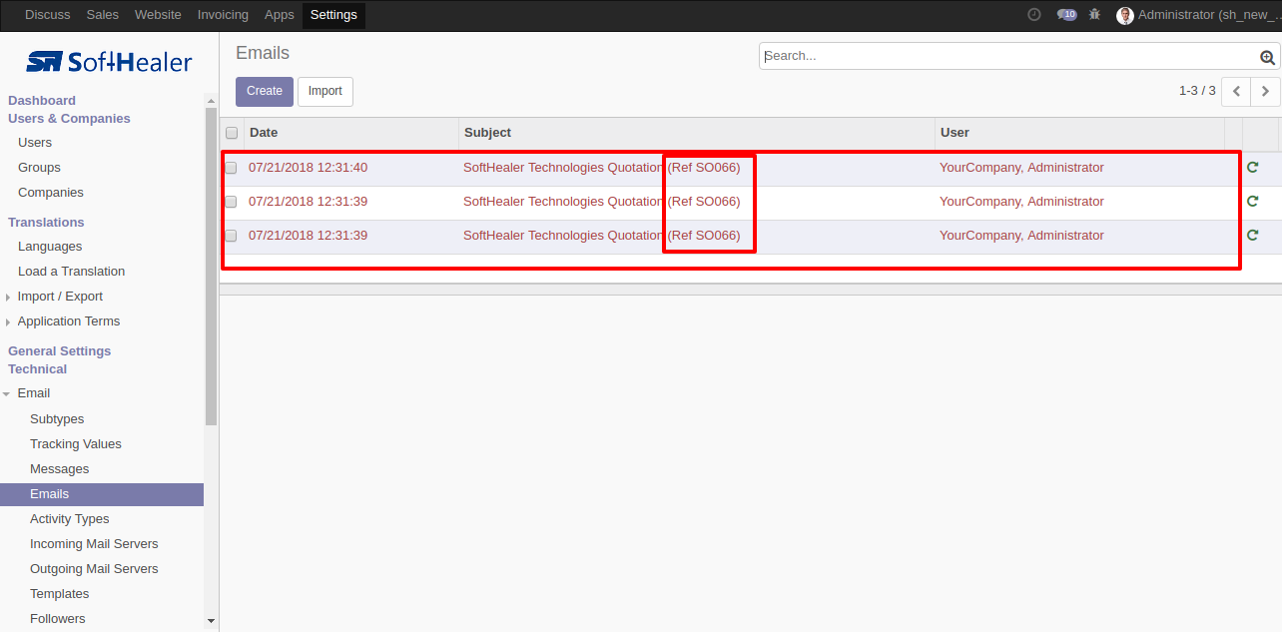Open the Translations section
This screenshot has width=1282, height=632.
pyautogui.click(x=46, y=223)
